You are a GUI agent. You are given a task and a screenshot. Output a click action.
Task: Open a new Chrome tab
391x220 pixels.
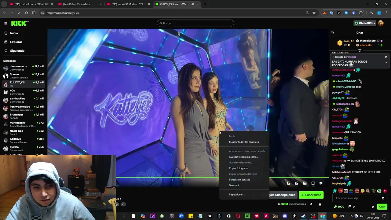point(205,4)
